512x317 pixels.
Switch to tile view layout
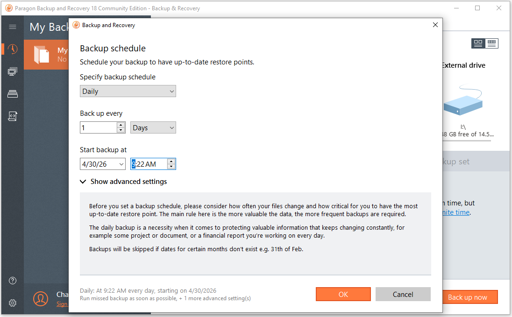(x=478, y=43)
